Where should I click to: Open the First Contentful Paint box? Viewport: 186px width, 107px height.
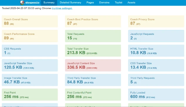click(x=93, y=95)
